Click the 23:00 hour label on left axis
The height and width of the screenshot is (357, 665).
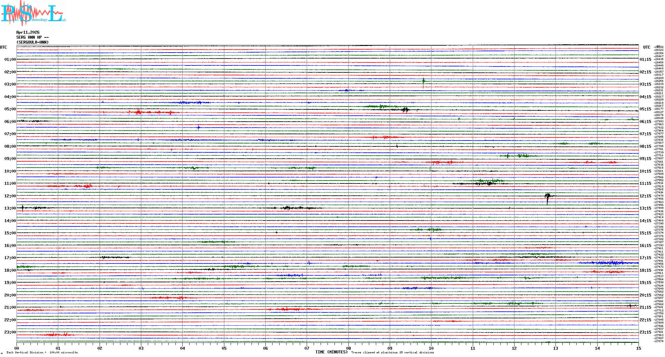tap(10, 332)
